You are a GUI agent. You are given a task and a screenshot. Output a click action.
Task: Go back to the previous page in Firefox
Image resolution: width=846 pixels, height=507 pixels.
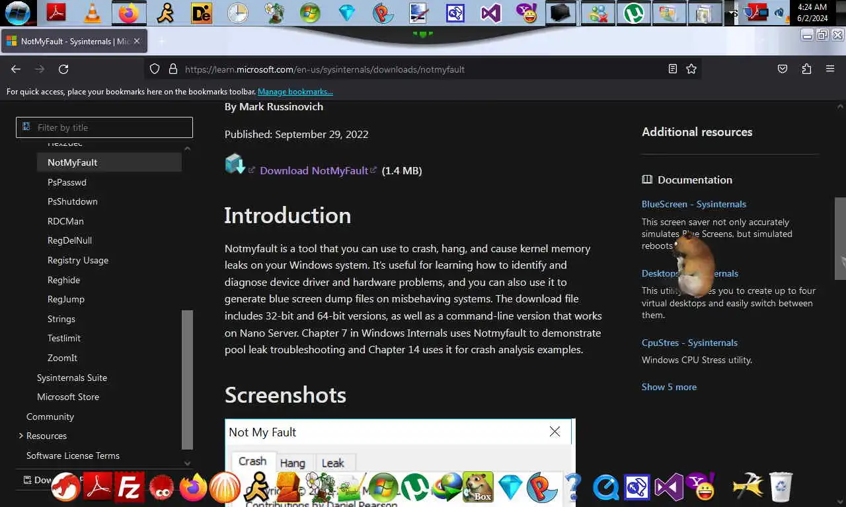16,69
